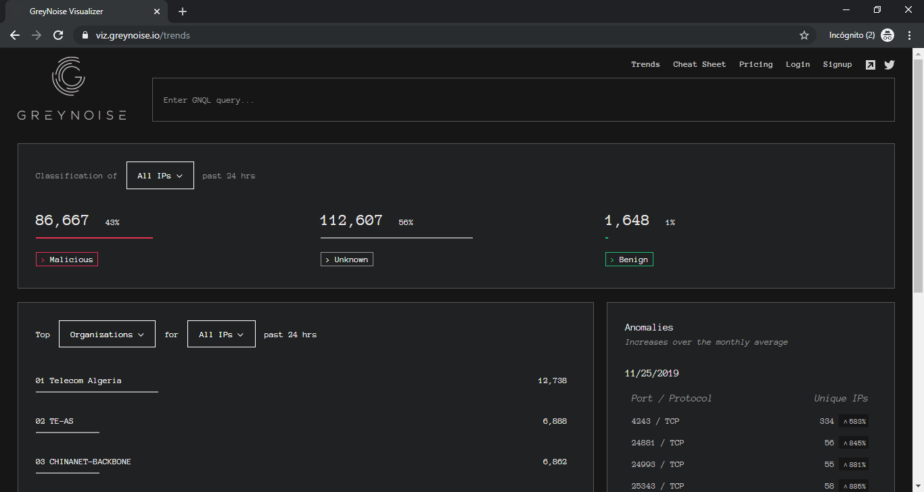This screenshot has height=492, width=924.
Task: Click the Unknown button
Action: 347,260
